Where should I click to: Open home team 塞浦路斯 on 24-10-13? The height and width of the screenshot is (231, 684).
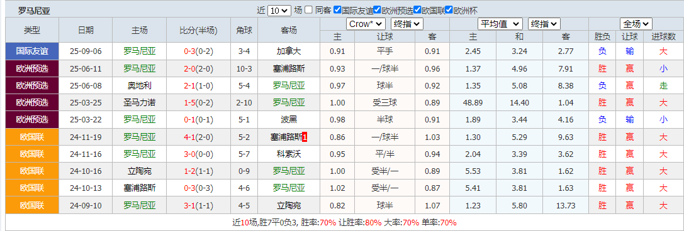coord(140,188)
